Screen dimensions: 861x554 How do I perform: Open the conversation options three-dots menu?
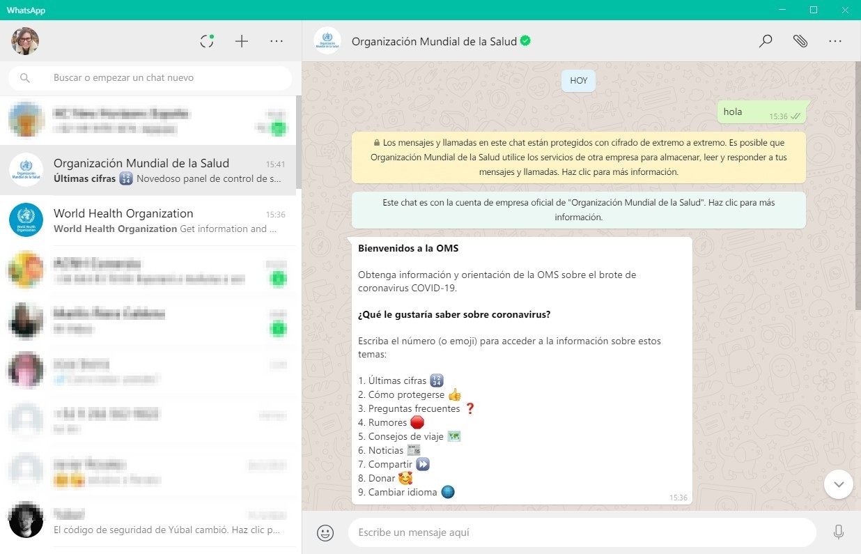coord(835,41)
